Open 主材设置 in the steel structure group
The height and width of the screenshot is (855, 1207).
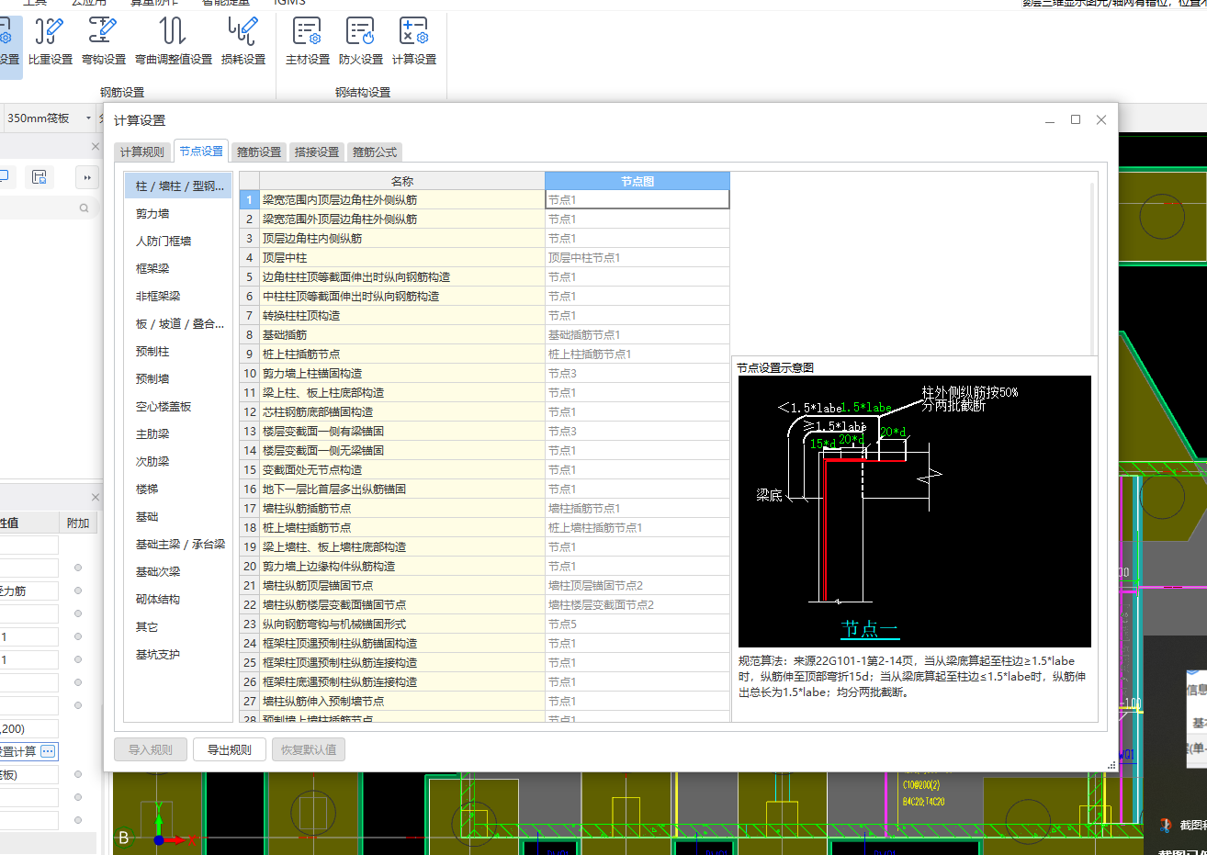point(307,41)
